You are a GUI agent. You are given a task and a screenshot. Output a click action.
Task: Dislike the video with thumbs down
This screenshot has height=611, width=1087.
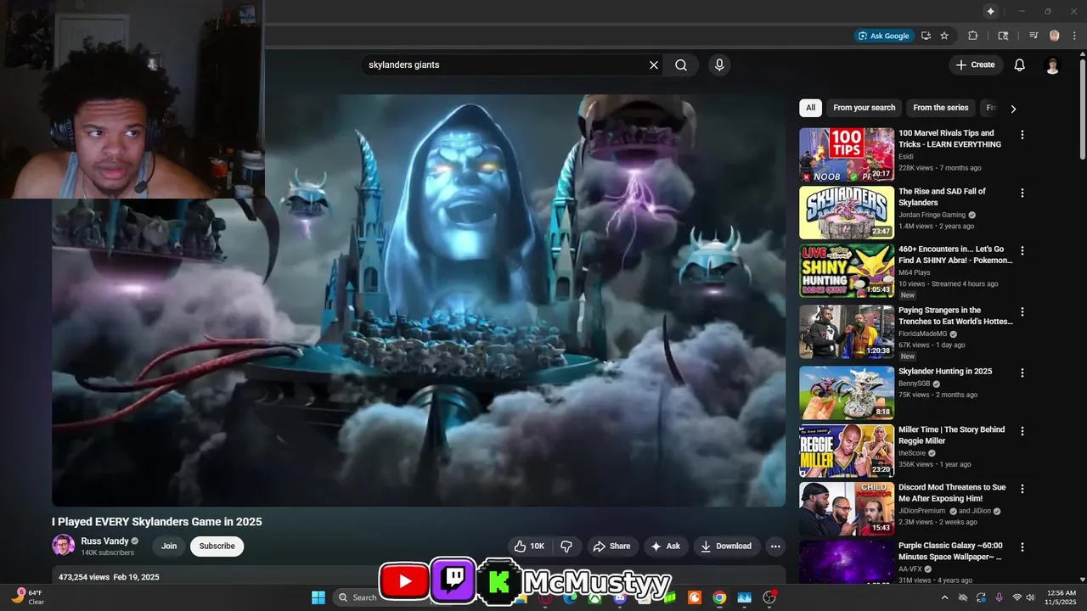pos(566,547)
